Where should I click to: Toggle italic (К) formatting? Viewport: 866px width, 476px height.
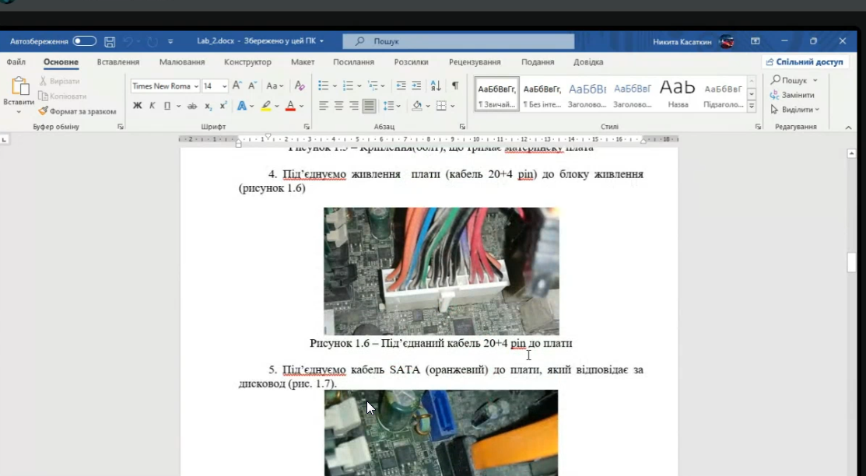(152, 106)
